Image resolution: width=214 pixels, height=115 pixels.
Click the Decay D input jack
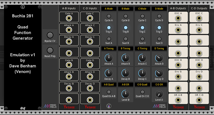click(90, 88)
